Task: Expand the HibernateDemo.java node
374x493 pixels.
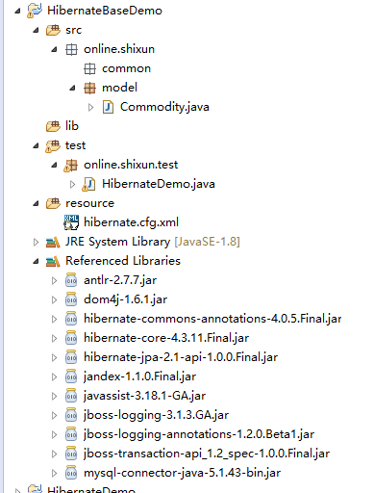Action: [x=72, y=184]
